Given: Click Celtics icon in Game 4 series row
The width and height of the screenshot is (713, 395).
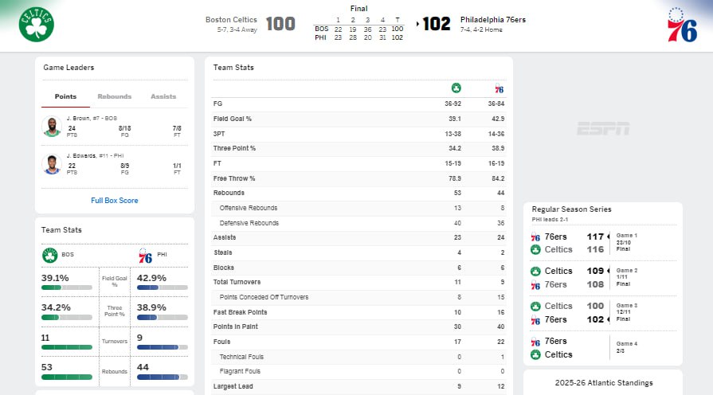Looking at the screenshot, I should 535,354.
